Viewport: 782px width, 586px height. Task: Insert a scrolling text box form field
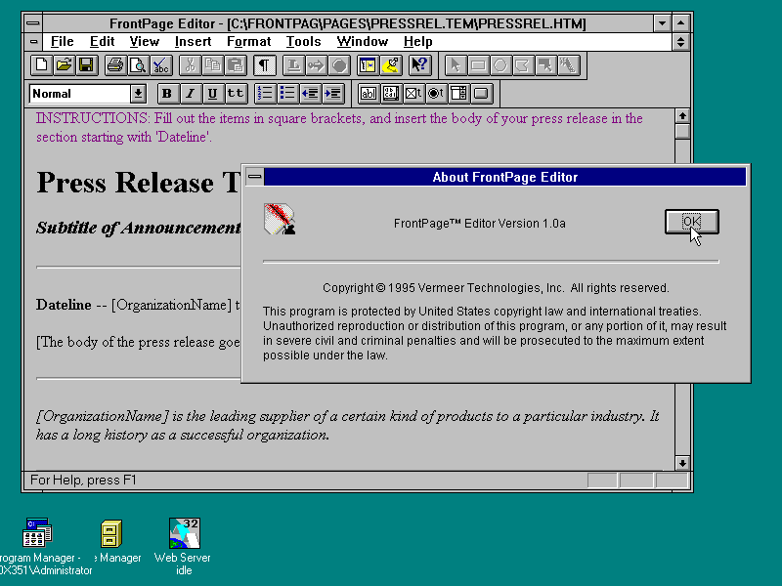pyautogui.click(x=390, y=93)
